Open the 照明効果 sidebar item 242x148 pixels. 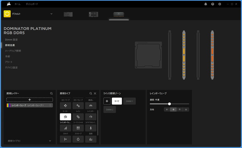click(10, 45)
